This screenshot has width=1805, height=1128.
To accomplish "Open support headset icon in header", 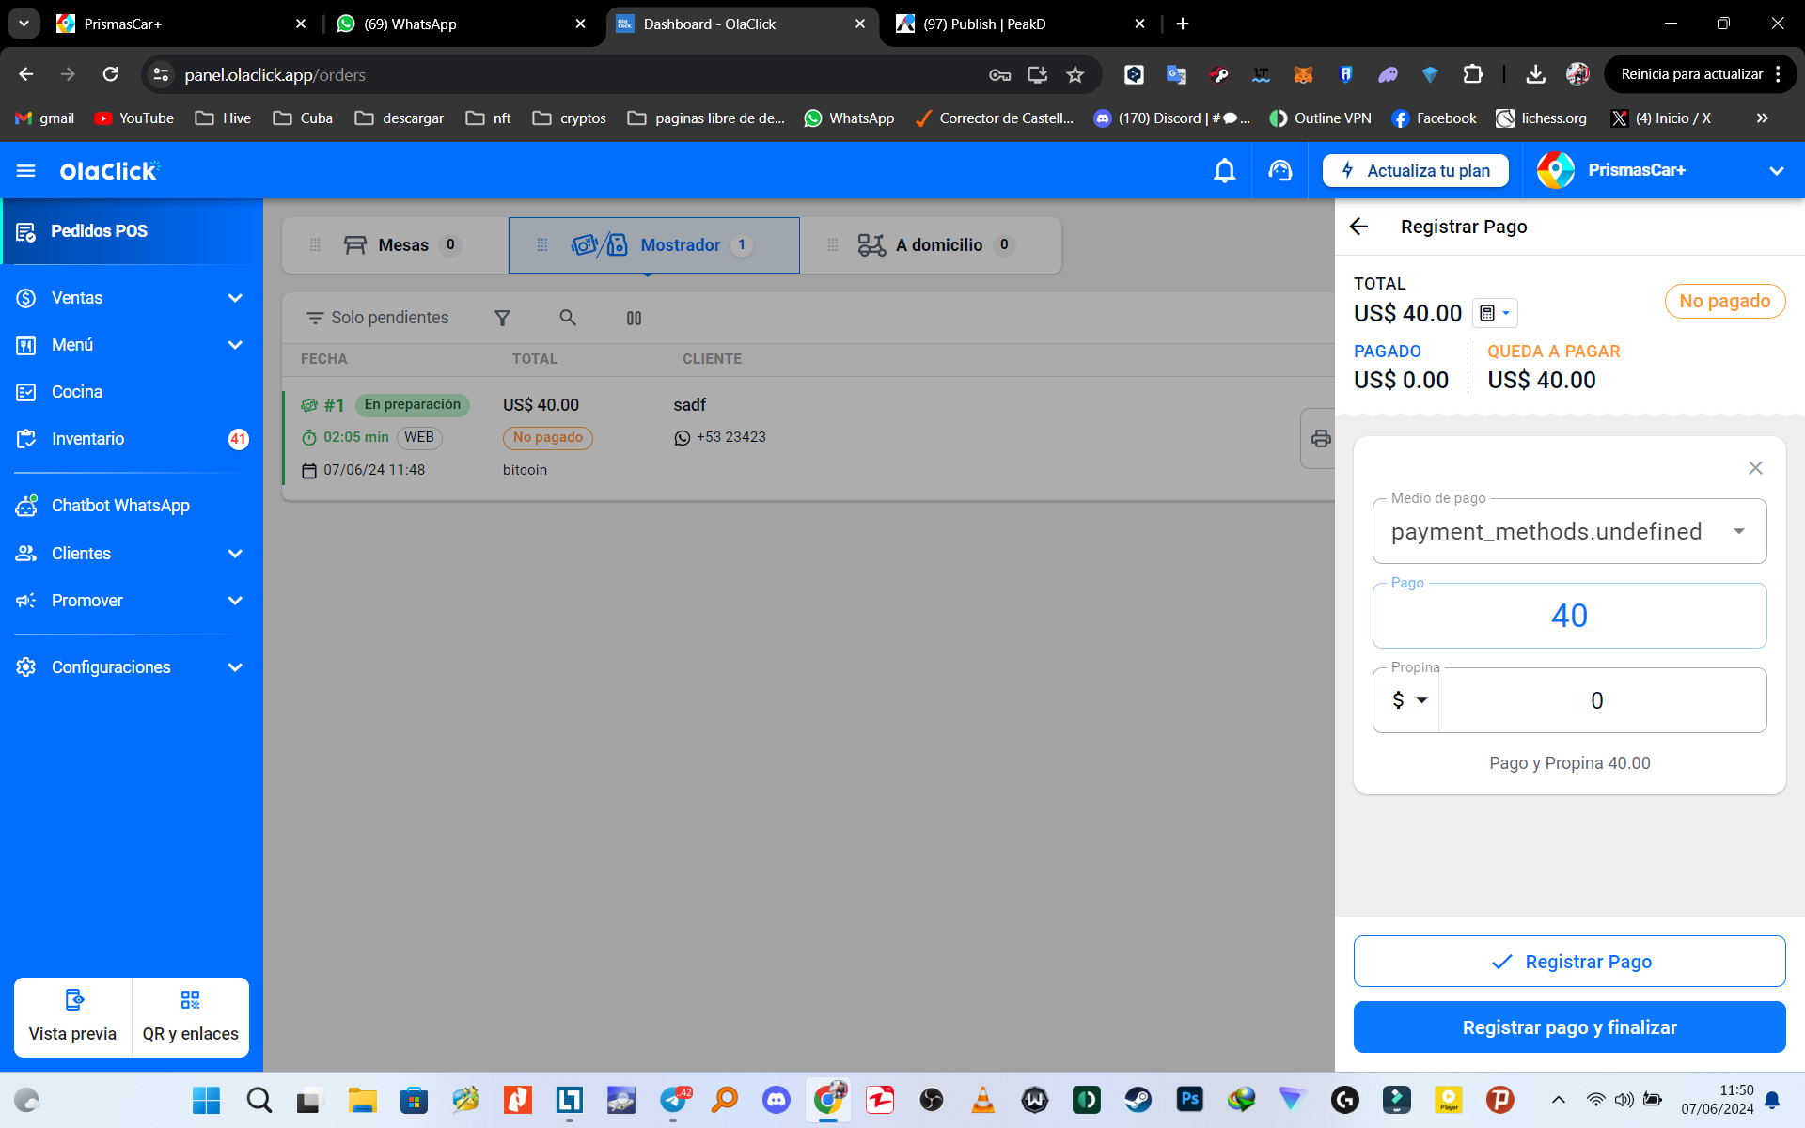I will point(1279,170).
